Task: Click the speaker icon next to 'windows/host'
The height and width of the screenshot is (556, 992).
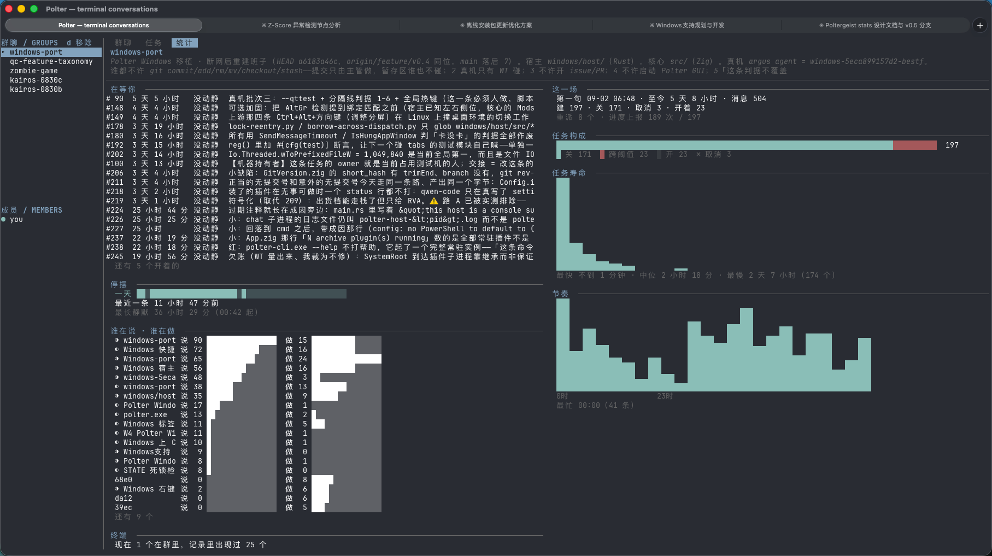Action: tap(117, 396)
